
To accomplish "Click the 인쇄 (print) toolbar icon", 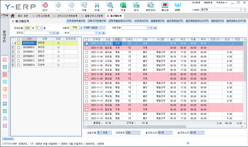I will (97, 6).
